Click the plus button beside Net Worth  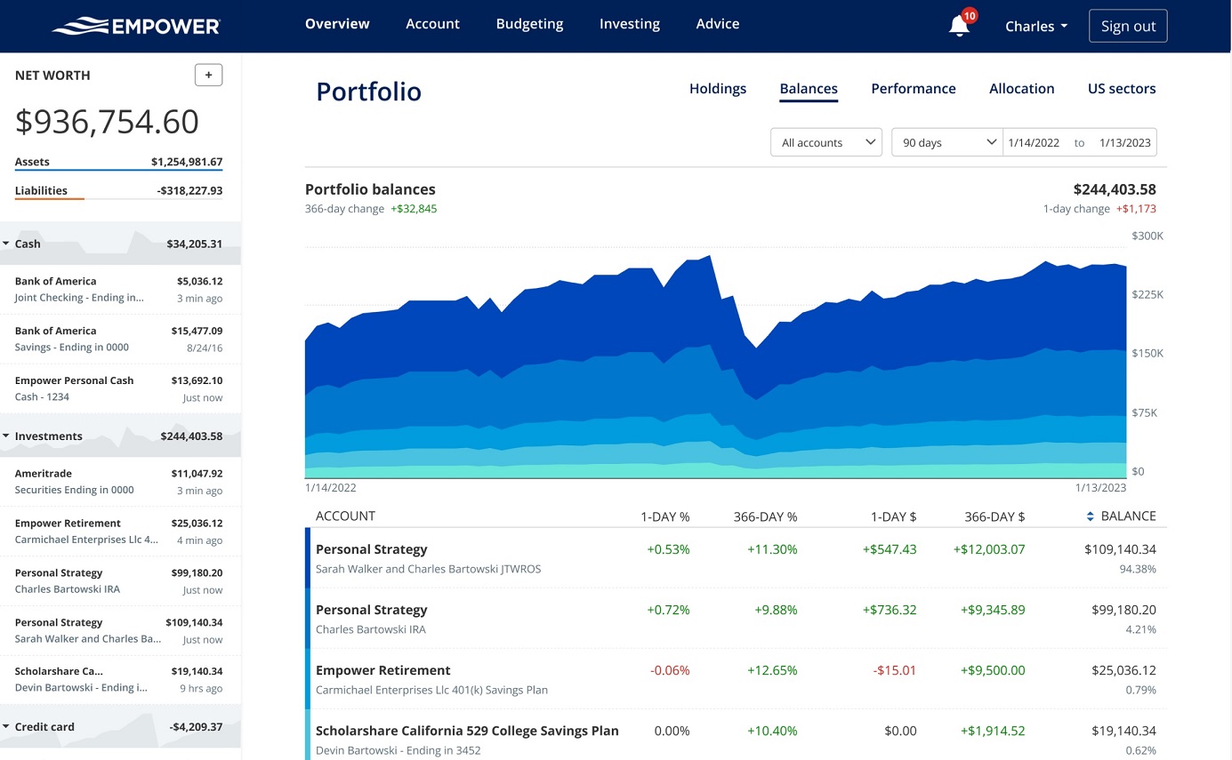click(208, 76)
